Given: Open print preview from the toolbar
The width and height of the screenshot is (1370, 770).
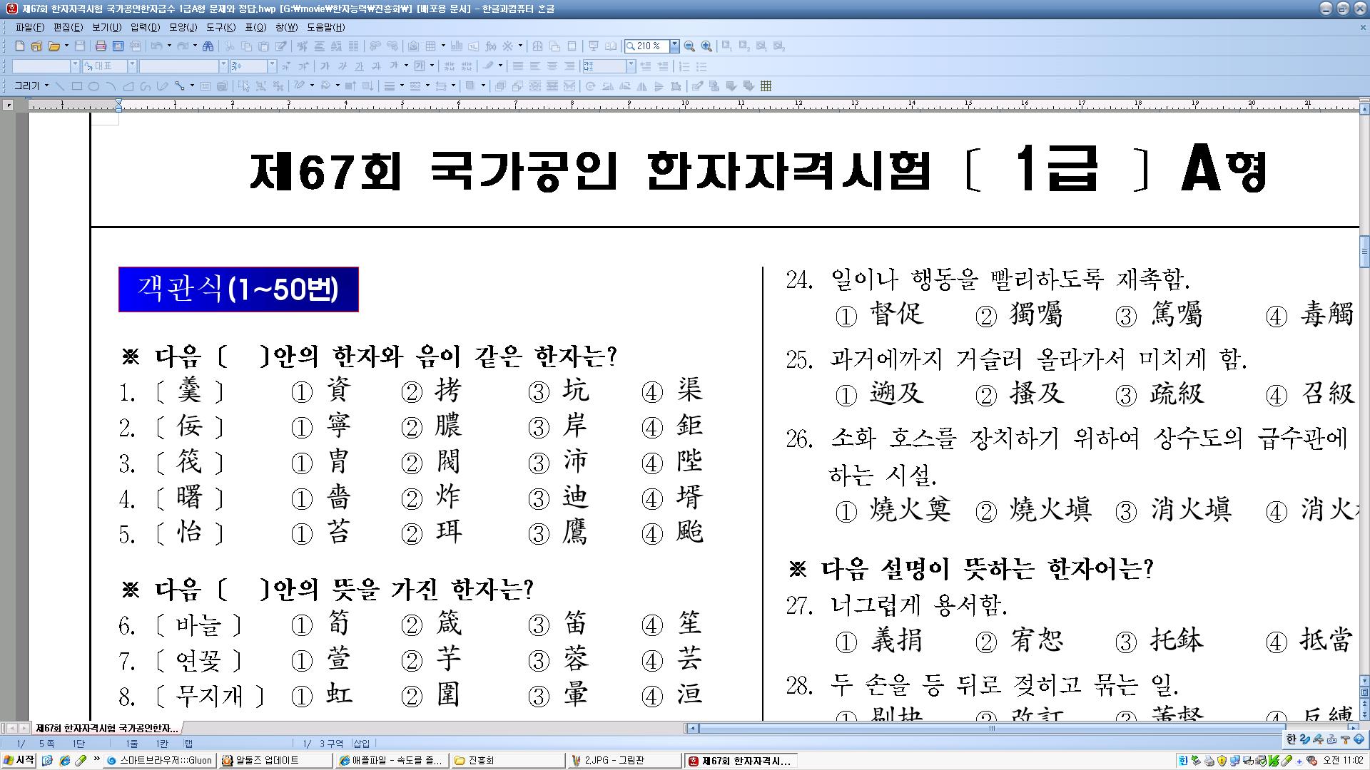Looking at the screenshot, I should coord(118,46).
